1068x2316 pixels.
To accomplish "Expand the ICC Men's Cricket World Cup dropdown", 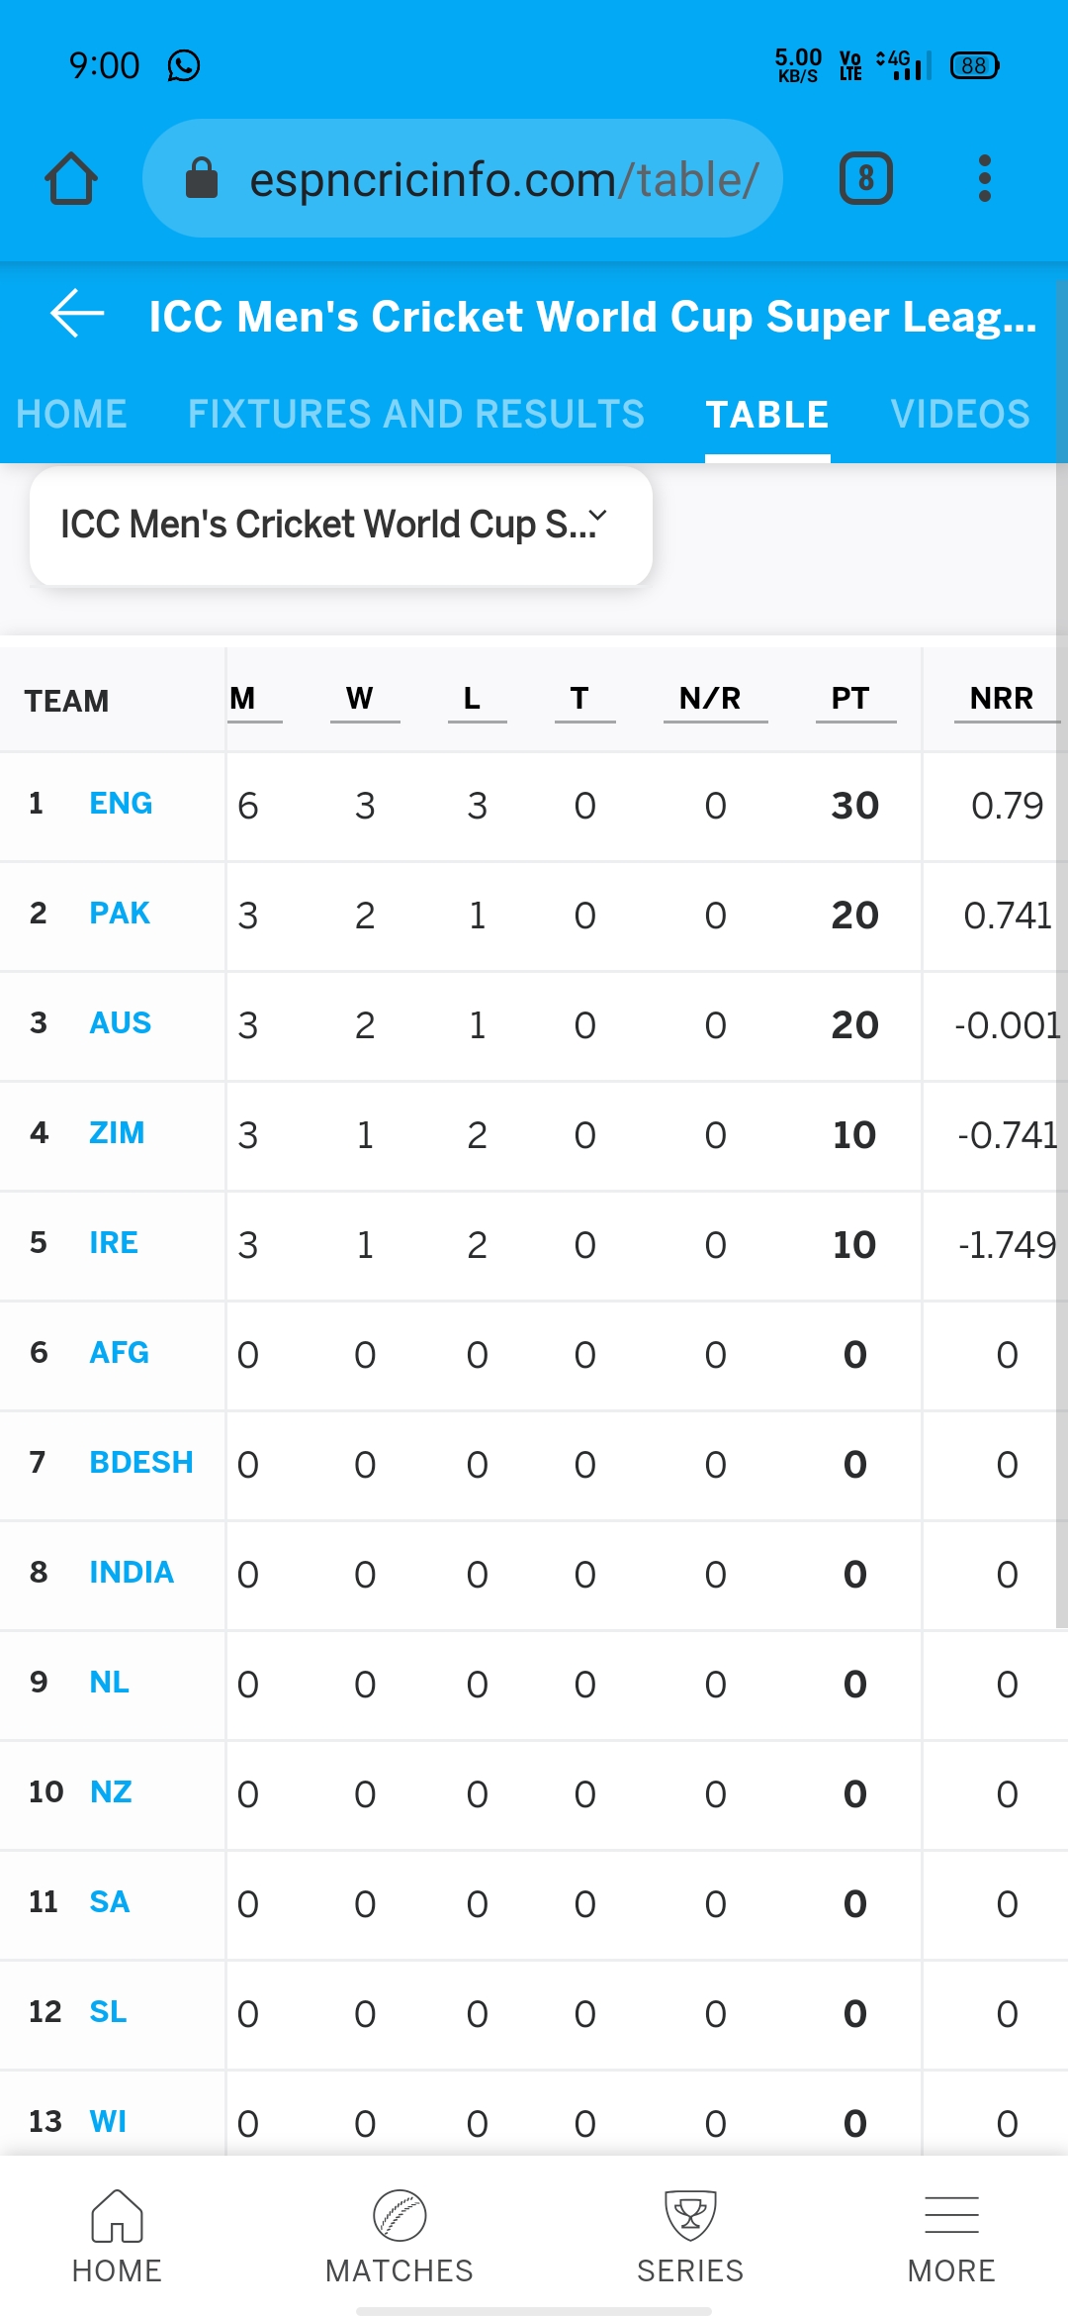I will 340,525.
